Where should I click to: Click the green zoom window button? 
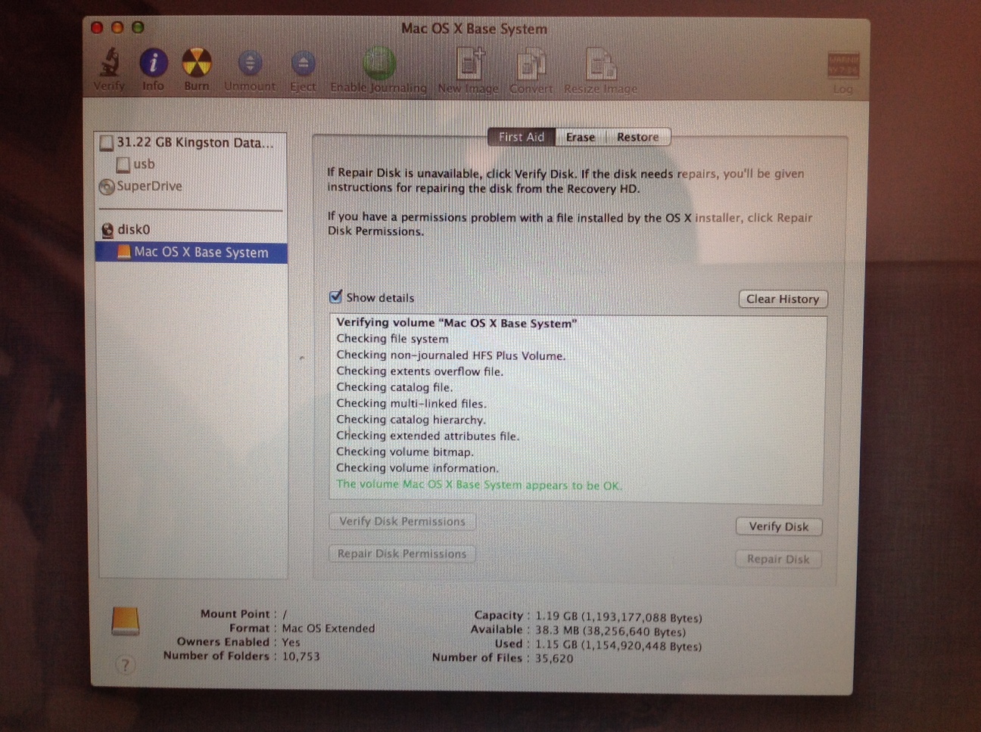138,27
